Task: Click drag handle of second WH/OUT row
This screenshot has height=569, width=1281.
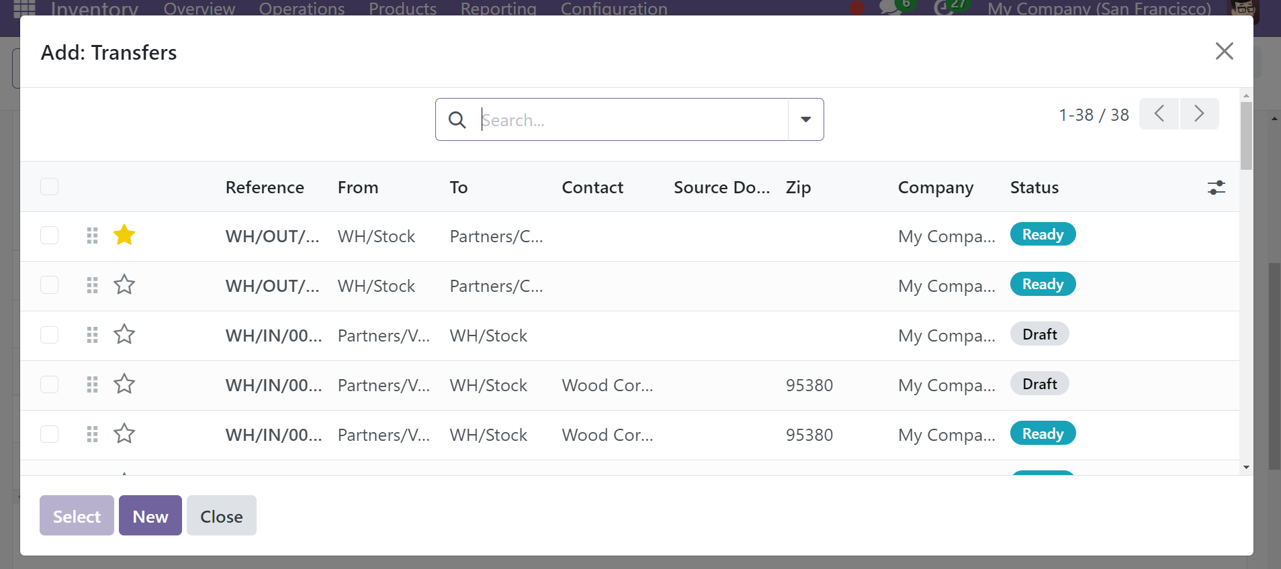Action: pos(93,285)
